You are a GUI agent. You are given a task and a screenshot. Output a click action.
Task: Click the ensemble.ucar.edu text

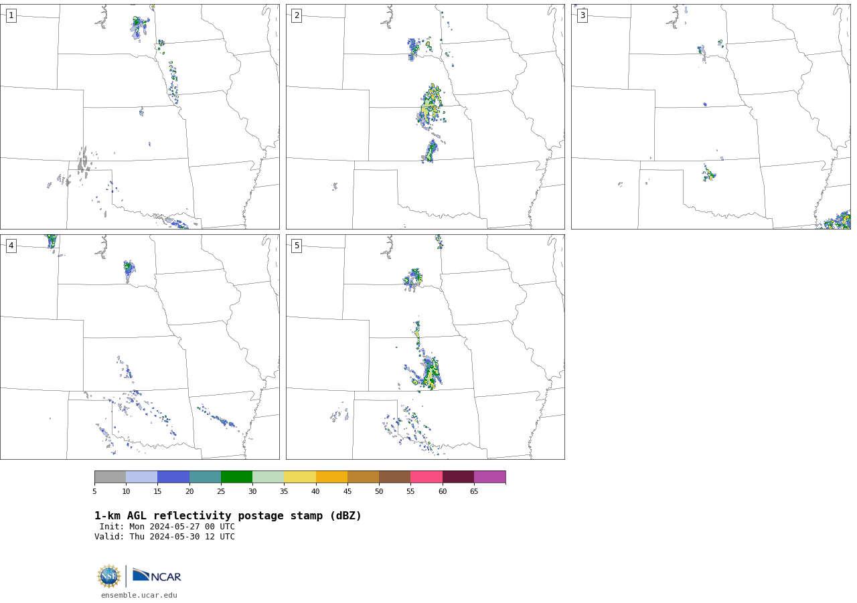pyautogui.click(x=139, y=595)
